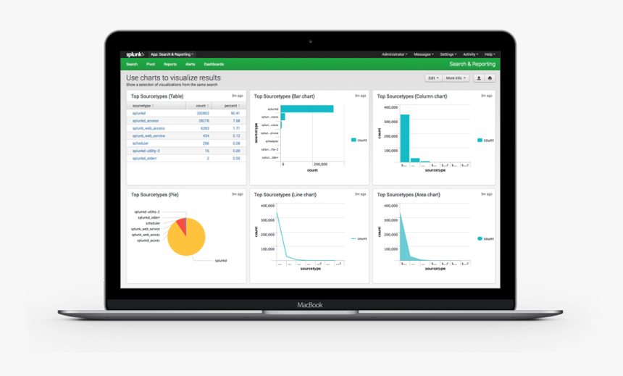
Task: Click the Search & Reporting app title
Action: 472,64
